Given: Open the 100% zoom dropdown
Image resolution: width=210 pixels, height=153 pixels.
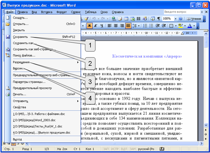Looking at the screenshot, I should [x=175, y=19].
